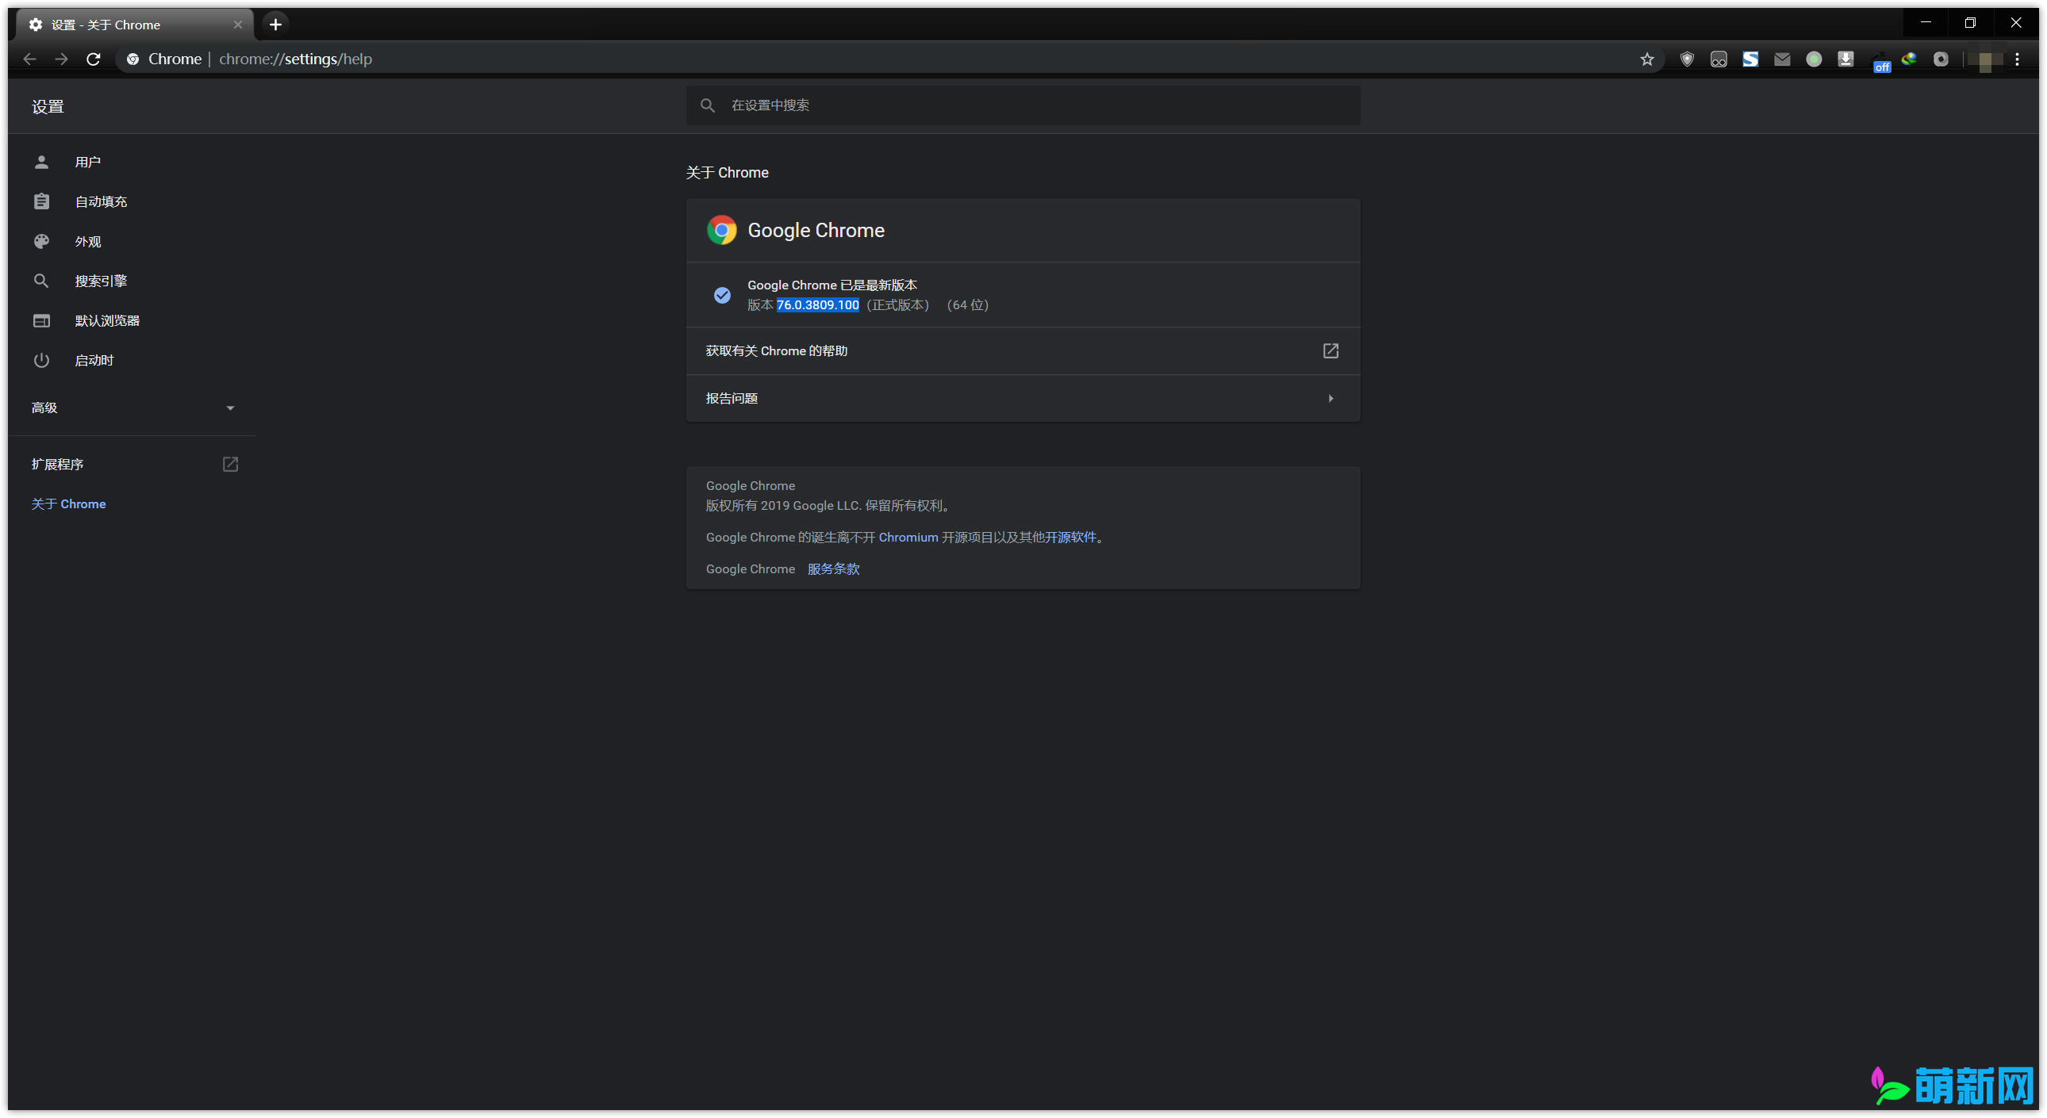Click the version number 76.0.3809.100
Image resolution: width=2047 pixels, height=1118 pixels.
pyautogui.click(x=818, y=305)
